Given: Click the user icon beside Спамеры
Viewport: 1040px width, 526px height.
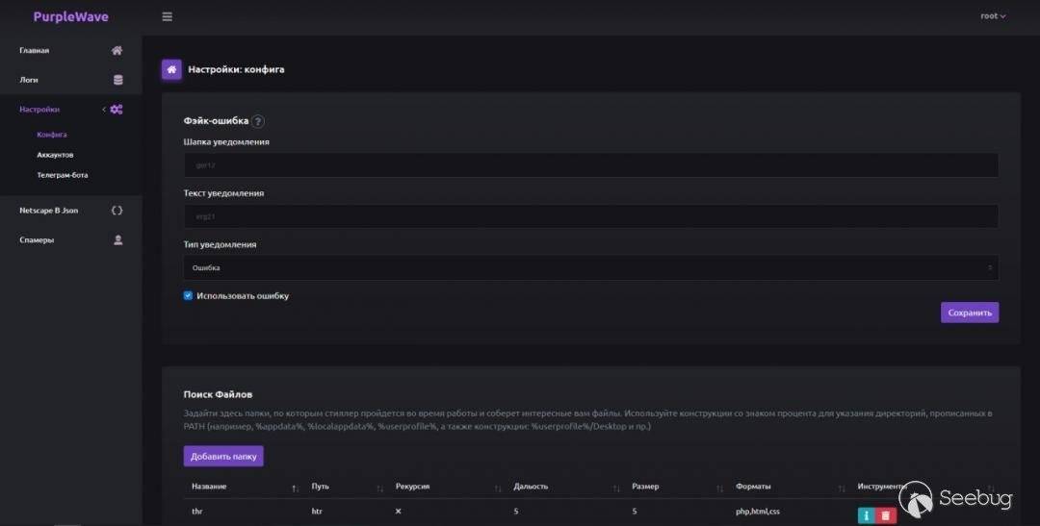Looking at the screenshot, I should [x=117, y=239].
